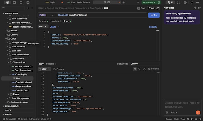Switch to Check Wallet Balance tab

pos(79,2)
